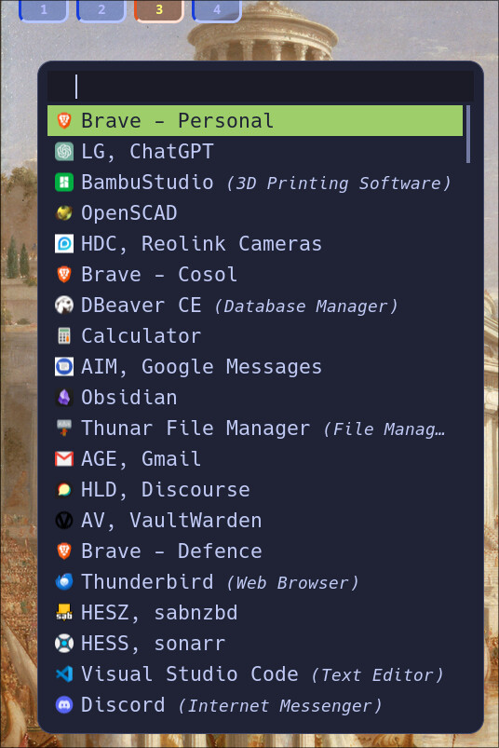Select HESS, sonarr entry
The height and width of the screenshot is (748, 499).
click(255, 643)
